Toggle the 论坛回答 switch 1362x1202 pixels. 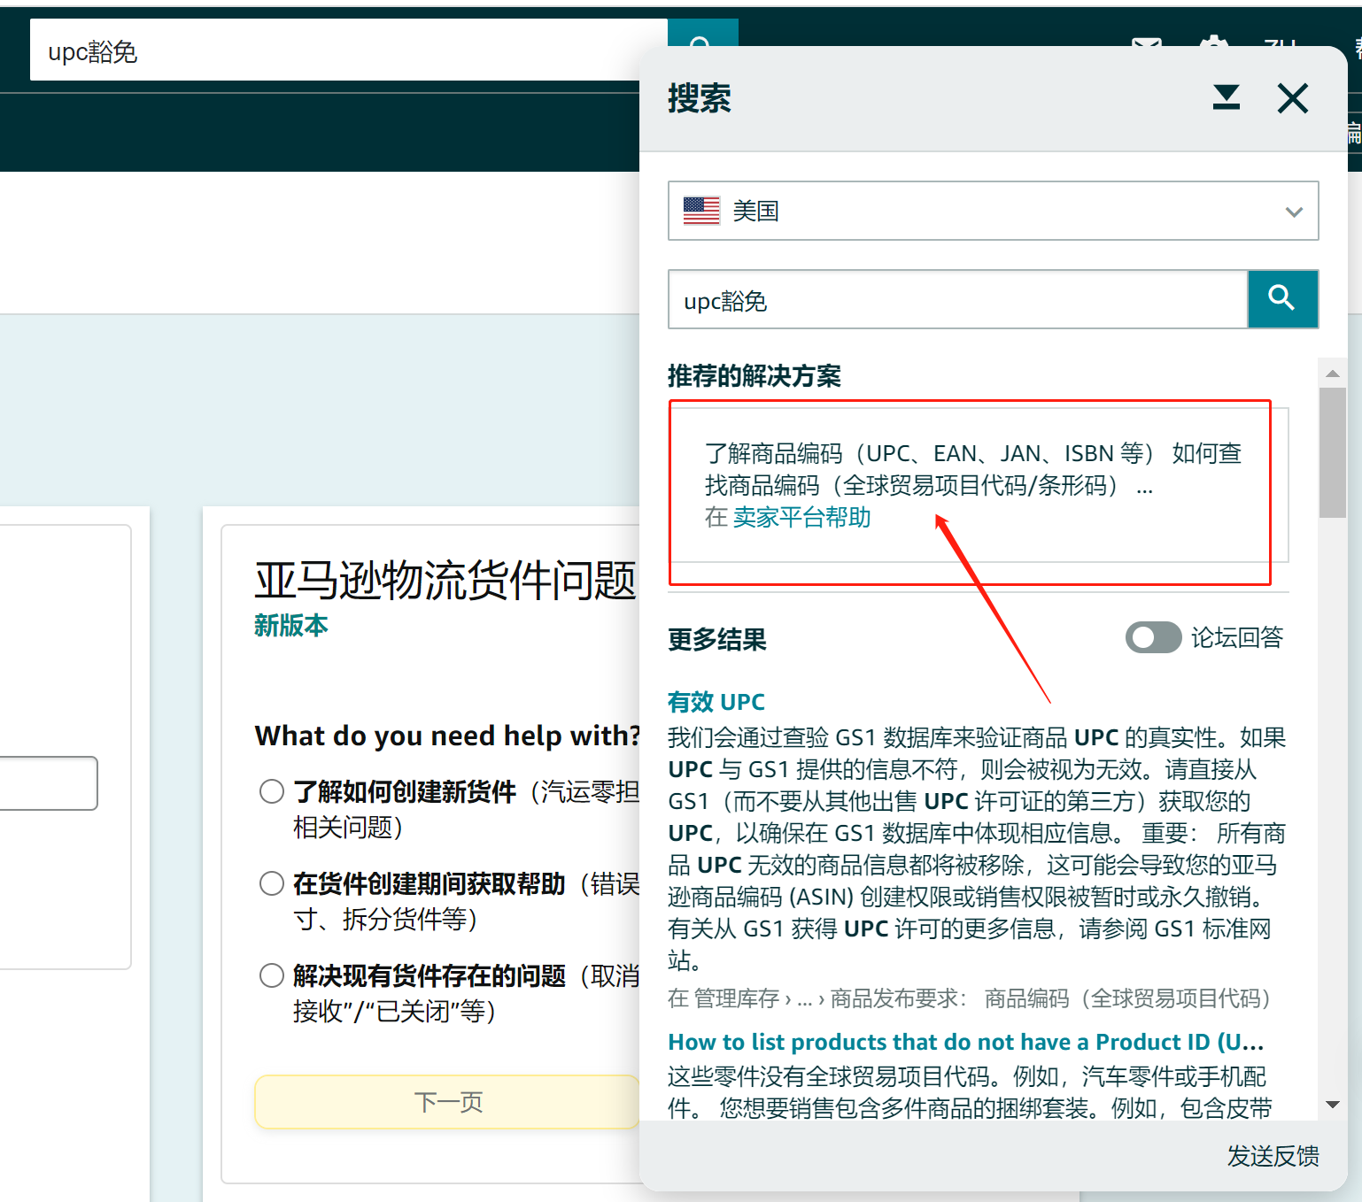click(1152, 637)
